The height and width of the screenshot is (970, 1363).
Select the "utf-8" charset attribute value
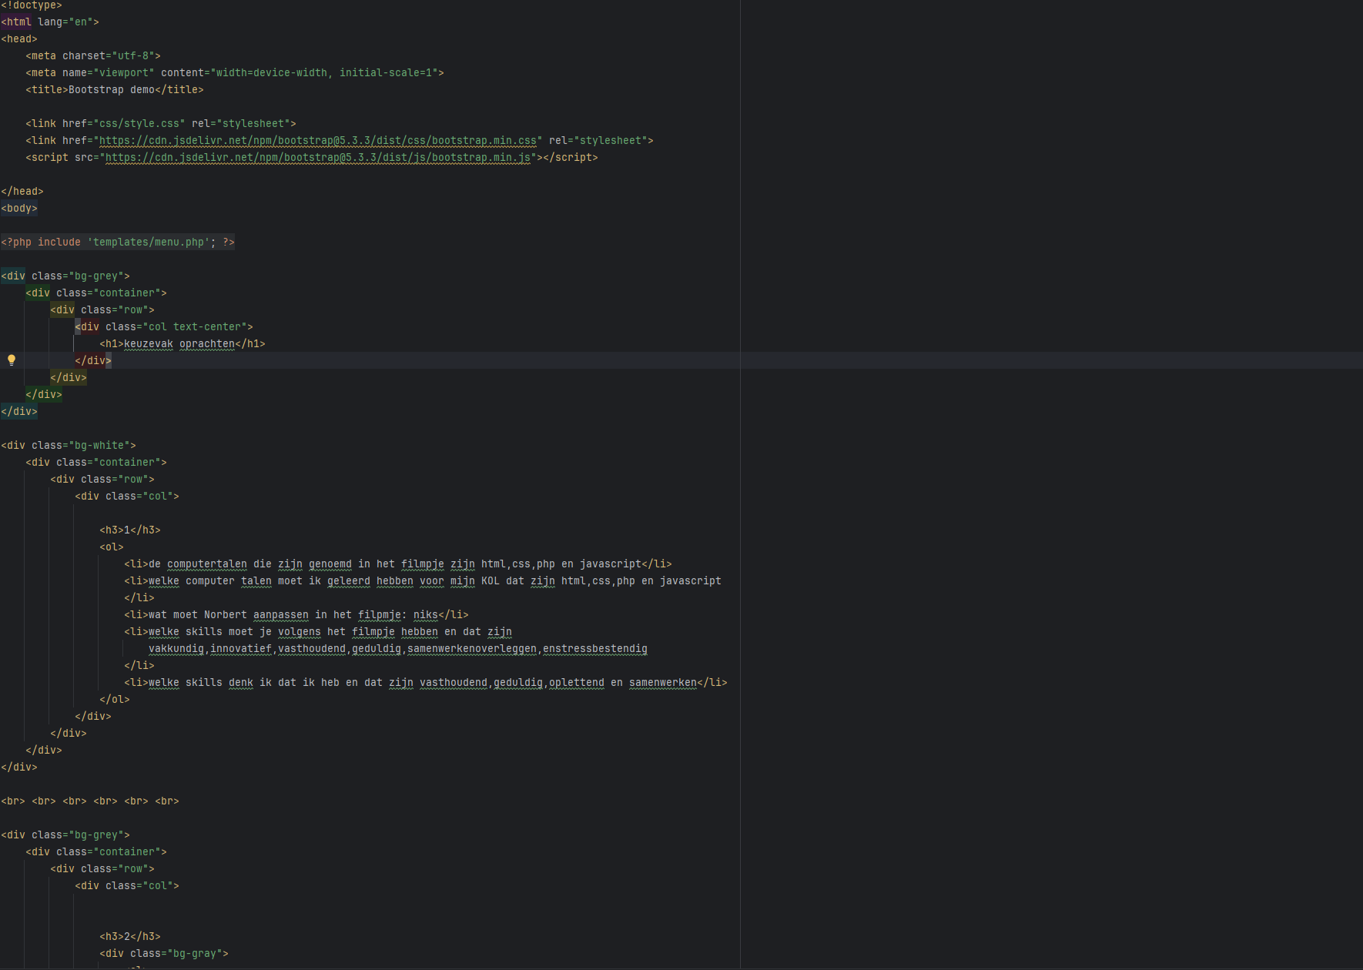coord(136,56)
